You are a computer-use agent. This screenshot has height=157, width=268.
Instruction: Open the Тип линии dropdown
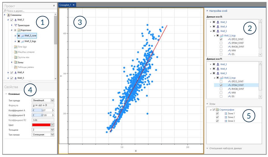click(x=52, y=135)
